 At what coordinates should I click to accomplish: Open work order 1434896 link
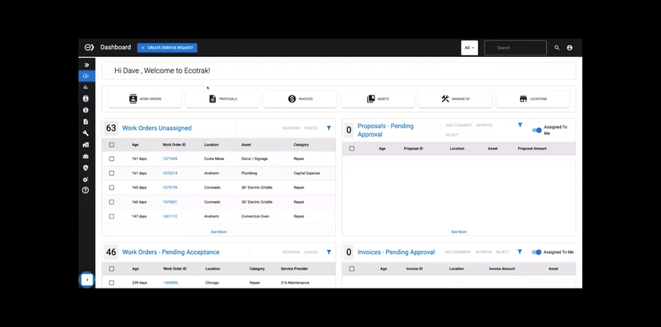170,283
